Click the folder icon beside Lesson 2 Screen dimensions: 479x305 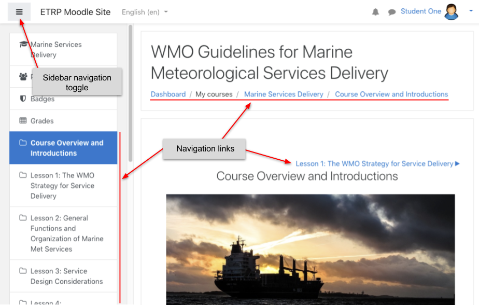point(23,217)
